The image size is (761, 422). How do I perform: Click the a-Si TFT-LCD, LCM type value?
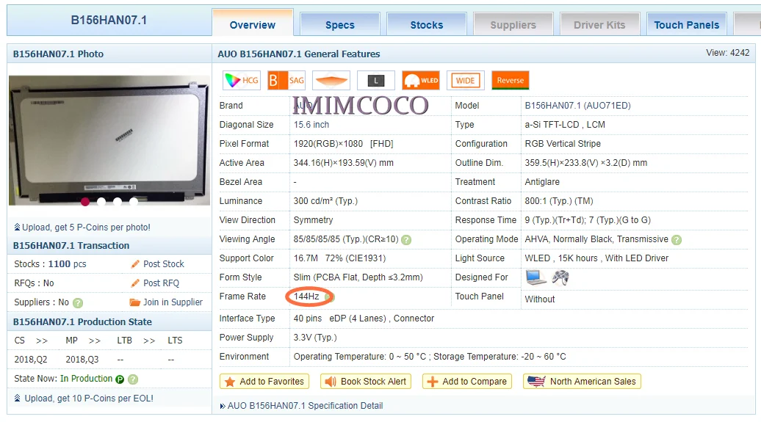click(x=565, y=125)
